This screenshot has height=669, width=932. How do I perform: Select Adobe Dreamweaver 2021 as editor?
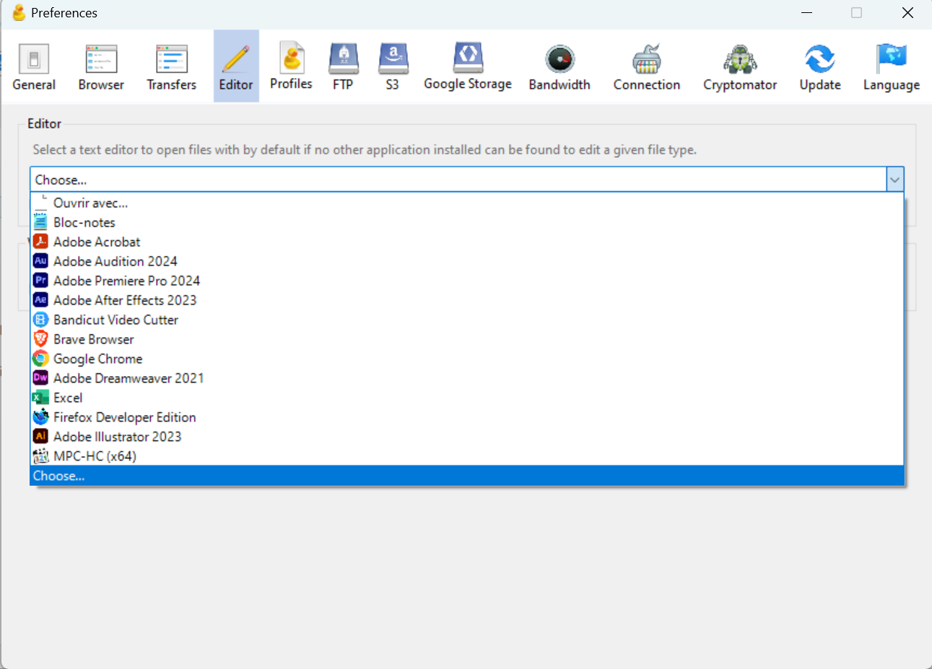pos(467,378)
